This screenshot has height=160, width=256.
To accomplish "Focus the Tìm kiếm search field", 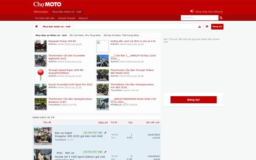I will point(199,18).
